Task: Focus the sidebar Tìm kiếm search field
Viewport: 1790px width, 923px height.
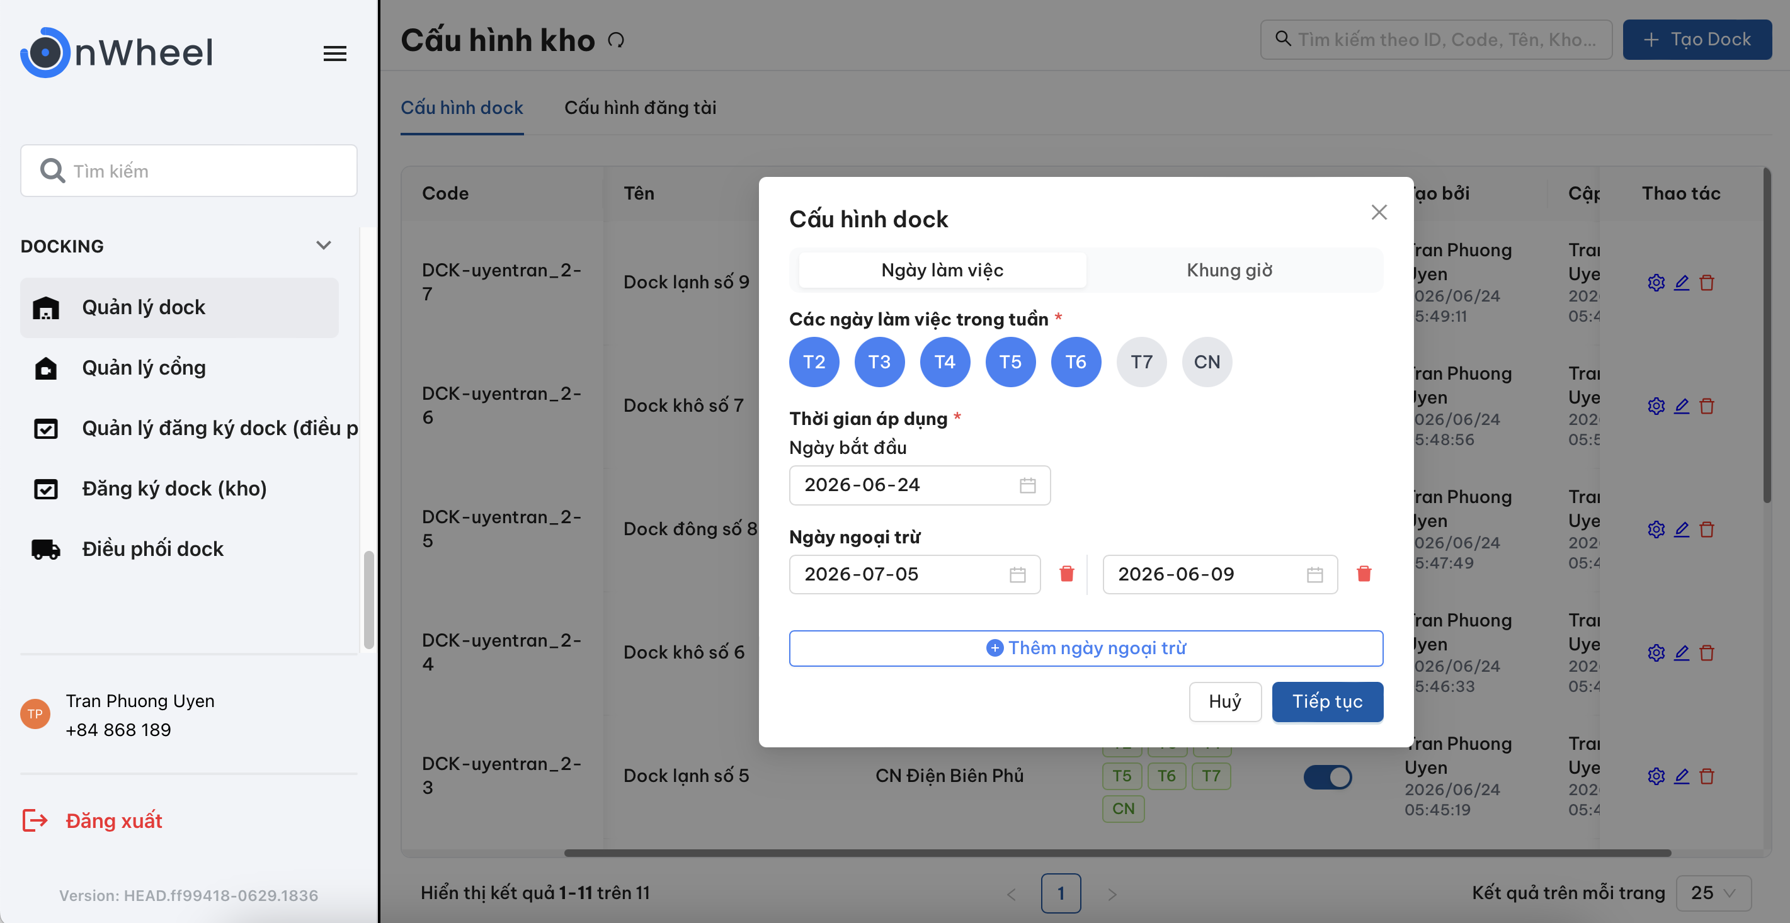Action: (x=189, y=171)
